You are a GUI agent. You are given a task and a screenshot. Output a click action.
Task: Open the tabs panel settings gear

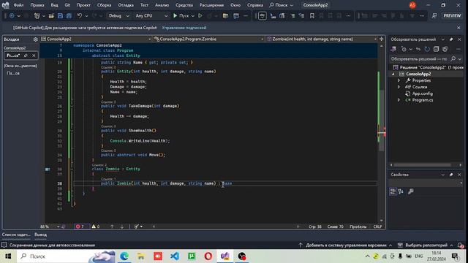[36, 39]
